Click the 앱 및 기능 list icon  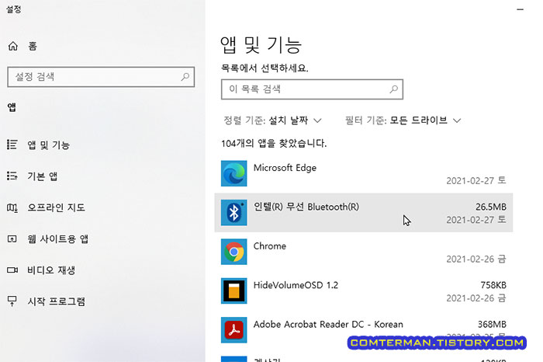(12, 144)
